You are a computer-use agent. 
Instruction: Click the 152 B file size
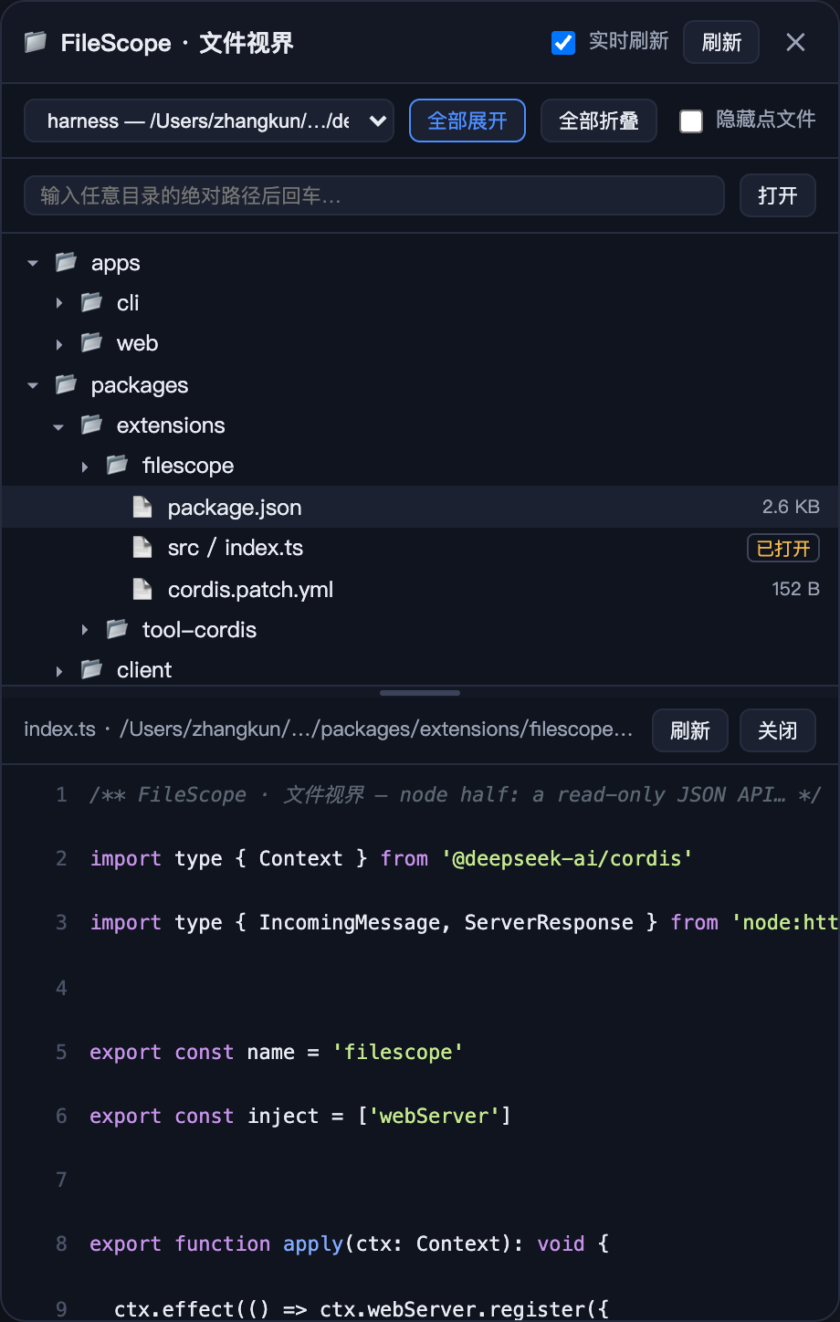pos(796,589)
